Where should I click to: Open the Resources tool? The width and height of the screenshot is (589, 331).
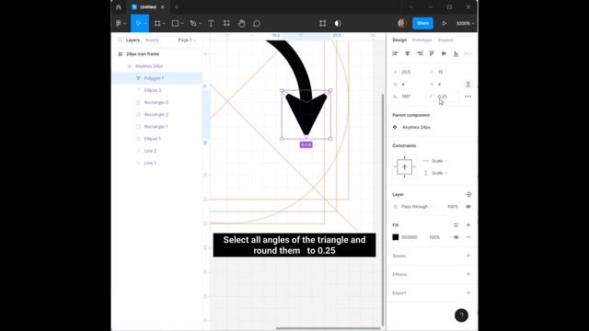[226, 23]
